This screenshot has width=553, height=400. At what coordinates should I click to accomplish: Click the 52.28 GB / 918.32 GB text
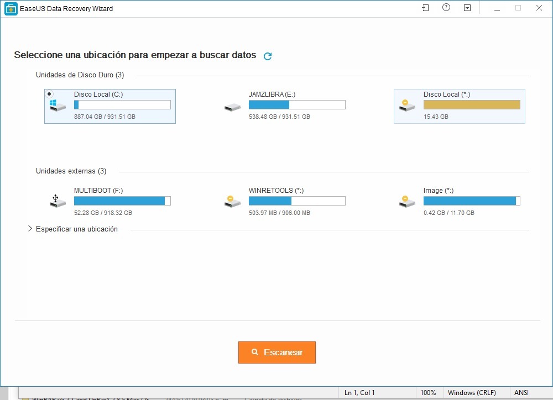[x=103, y=213]
